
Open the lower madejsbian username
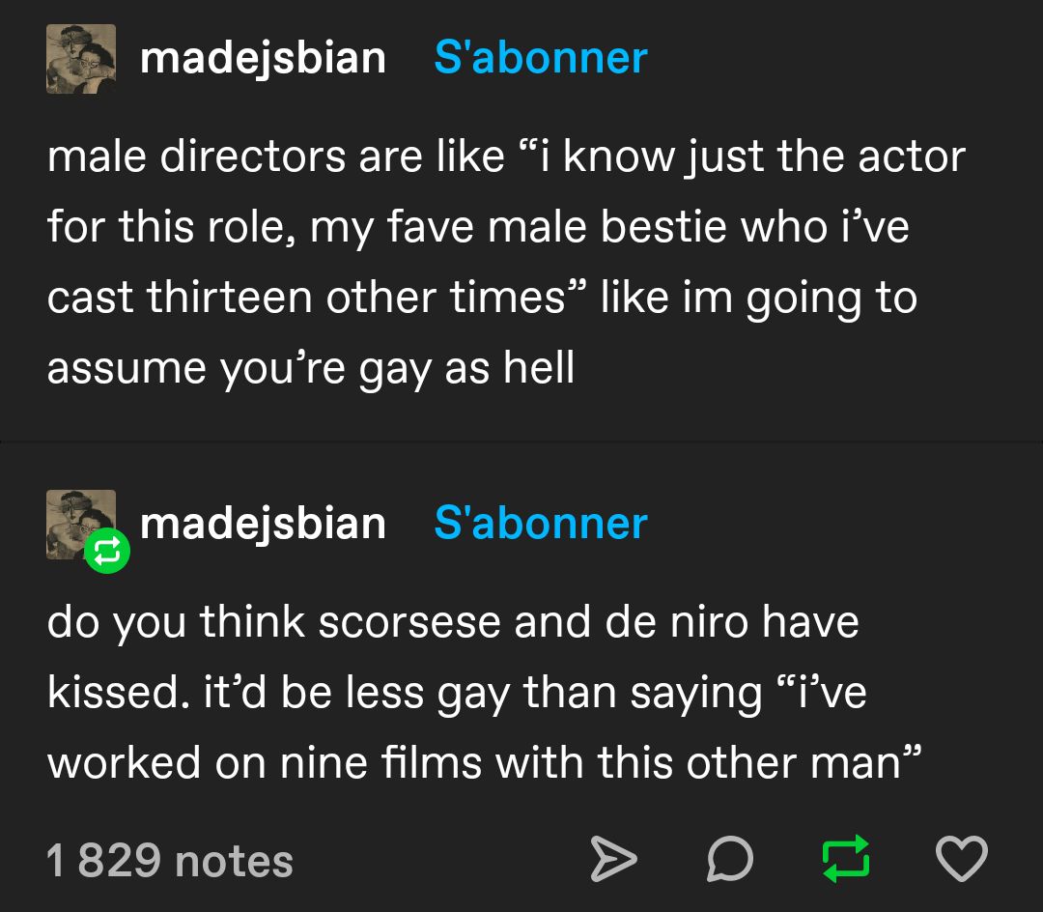pos(263,524)
